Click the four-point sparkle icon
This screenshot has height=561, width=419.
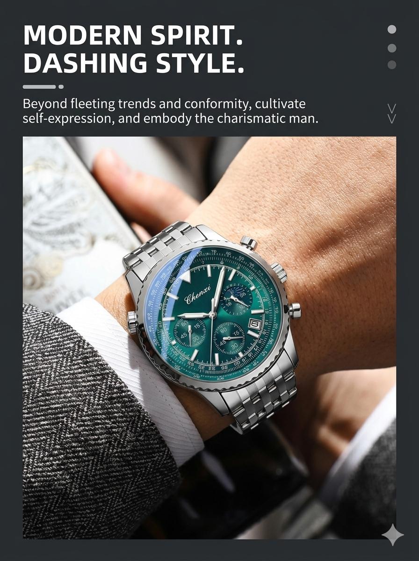(392, 534)
